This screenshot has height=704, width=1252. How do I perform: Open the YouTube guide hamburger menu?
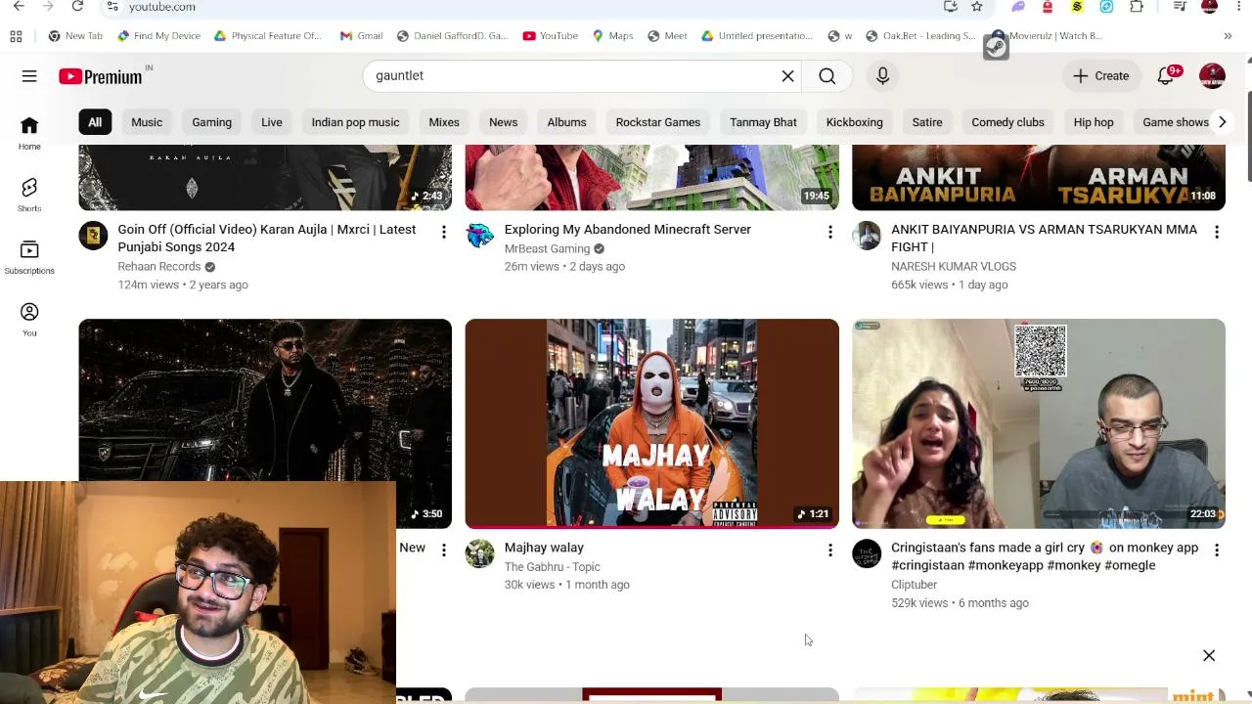click(x=29, y=75)
